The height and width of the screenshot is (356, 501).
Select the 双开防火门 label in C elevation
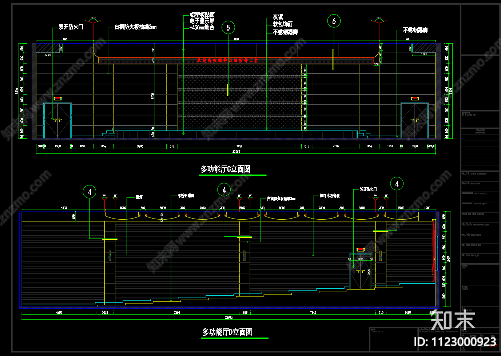(x=71, y=27)
